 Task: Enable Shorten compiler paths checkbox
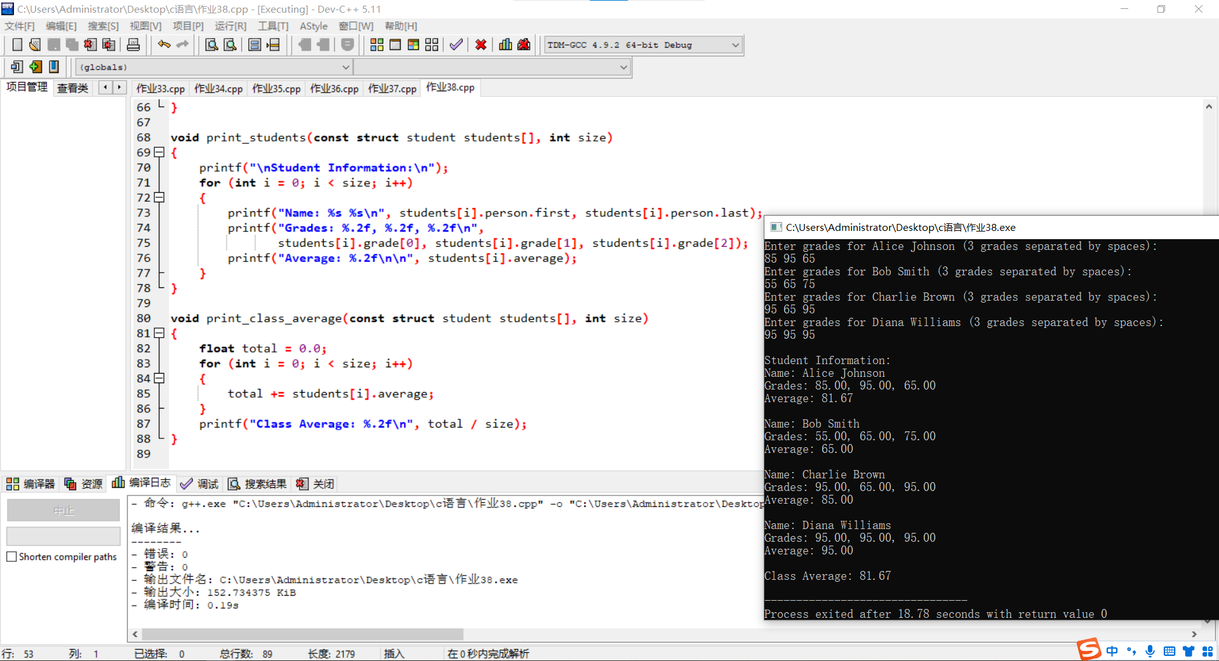pyautogui.click(x=11, y=556)
